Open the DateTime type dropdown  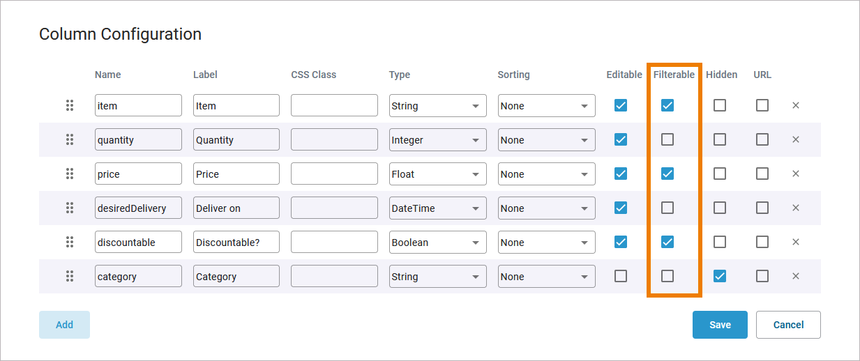click(x=437, y=208)
